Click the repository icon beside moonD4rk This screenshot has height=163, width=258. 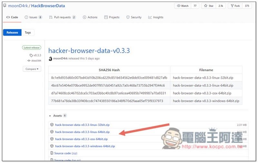(5, 5)
